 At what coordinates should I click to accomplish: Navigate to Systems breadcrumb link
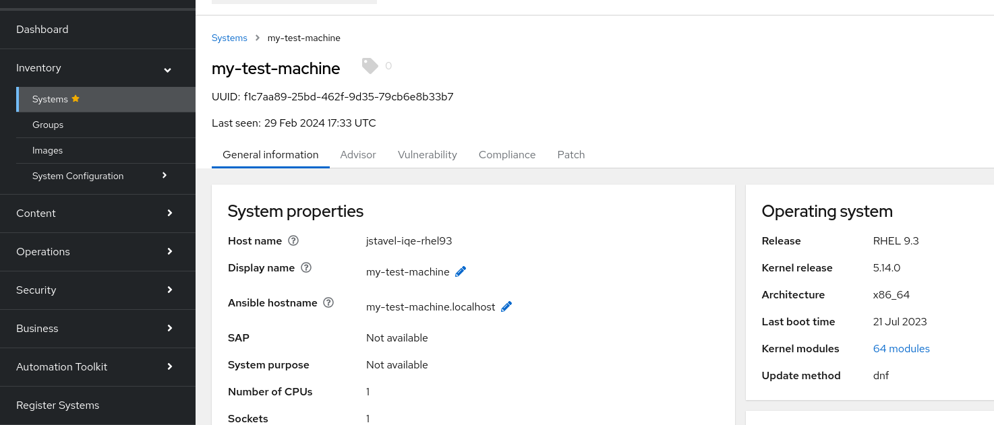tap(229, 38)
